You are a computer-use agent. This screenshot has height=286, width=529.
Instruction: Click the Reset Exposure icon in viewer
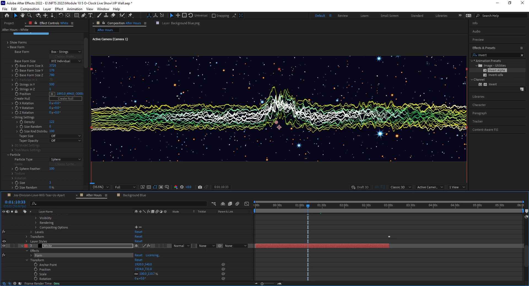(x=182, y=187)
